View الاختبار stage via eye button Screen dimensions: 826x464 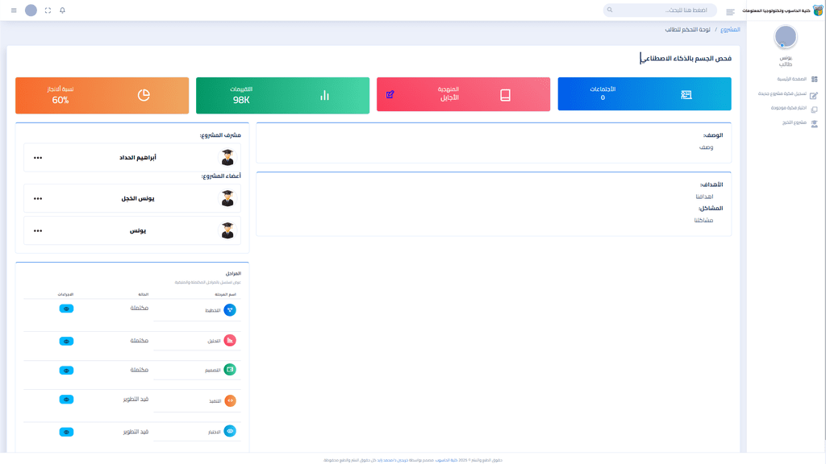click(66, 432)
